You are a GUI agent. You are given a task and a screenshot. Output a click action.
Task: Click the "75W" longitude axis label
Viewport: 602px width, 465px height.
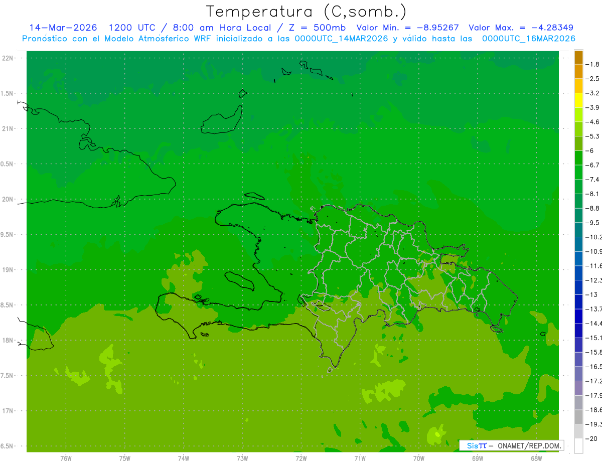(125, 458)
